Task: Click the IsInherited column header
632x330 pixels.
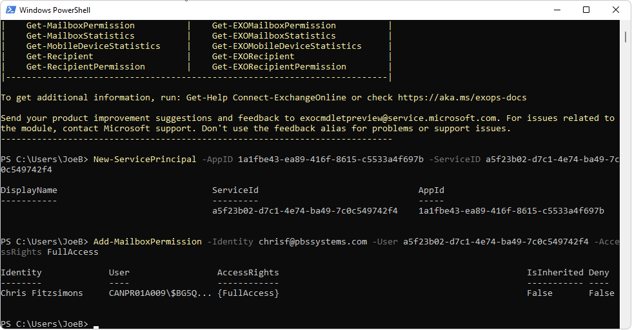Action: [x=555, y=273]
